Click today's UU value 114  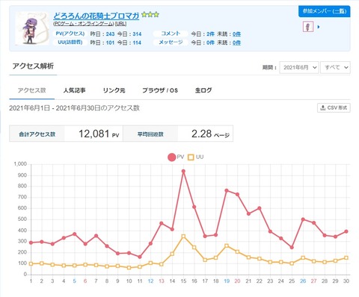(137, 43)
